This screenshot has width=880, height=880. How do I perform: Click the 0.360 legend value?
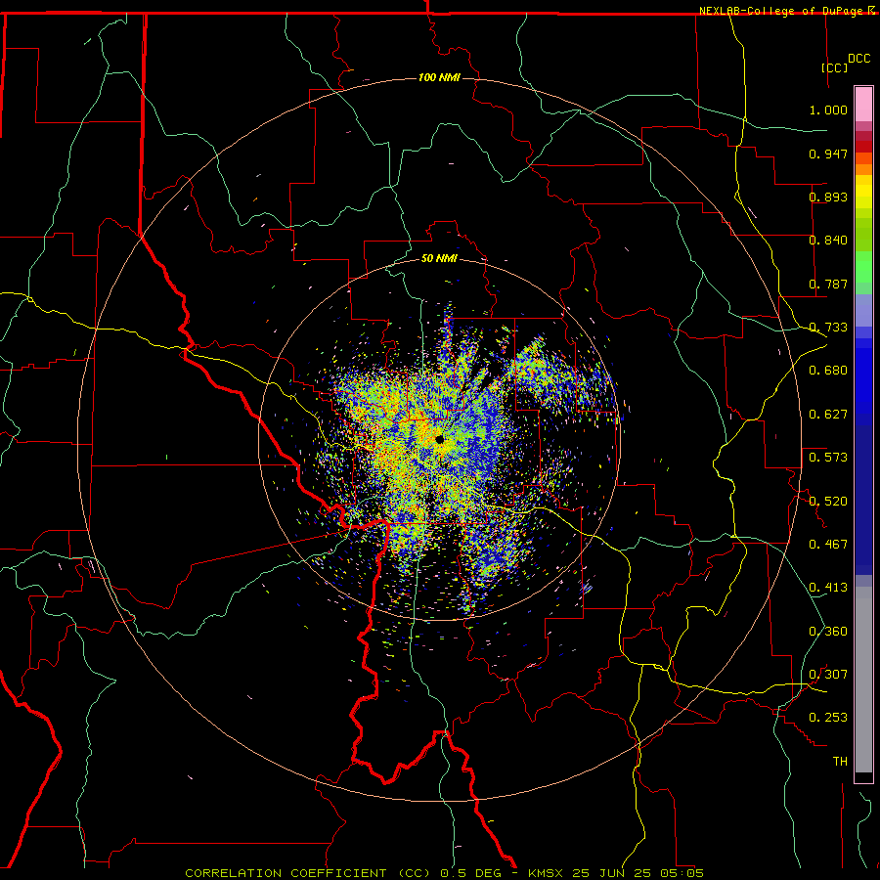tap(828, 632)
